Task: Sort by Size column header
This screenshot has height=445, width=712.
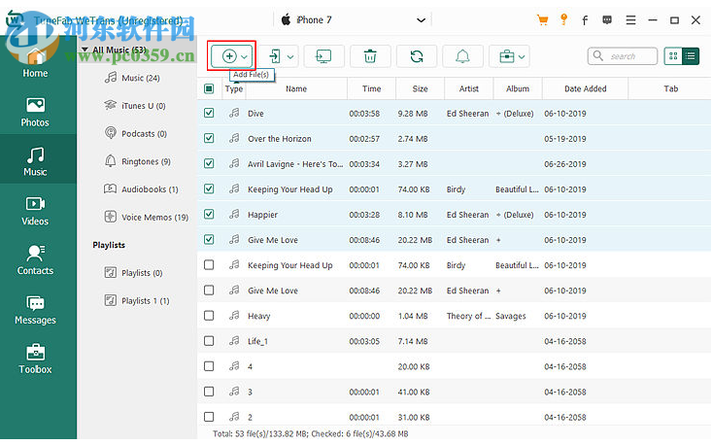Action: click(420, 88)
